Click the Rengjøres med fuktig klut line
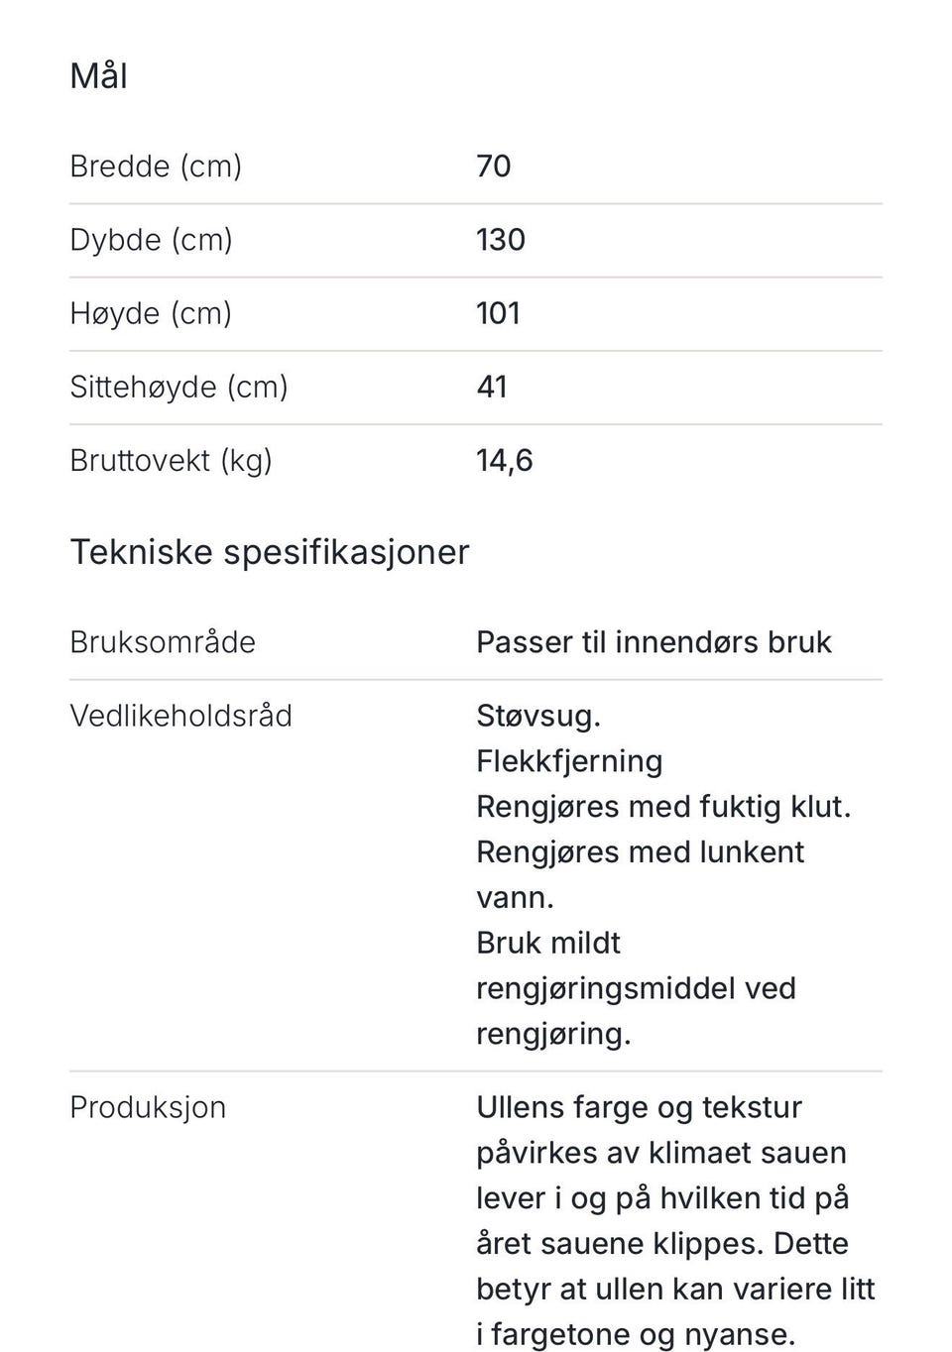Image resolution: width=952 pixels, height=1352 pixels. [663, 807]
